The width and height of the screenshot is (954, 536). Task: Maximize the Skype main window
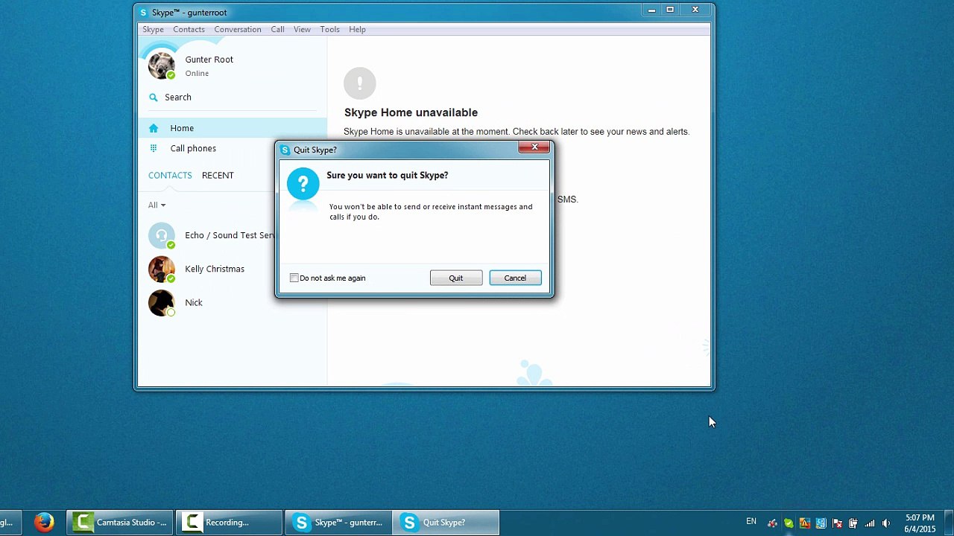[x=670, y=10]
